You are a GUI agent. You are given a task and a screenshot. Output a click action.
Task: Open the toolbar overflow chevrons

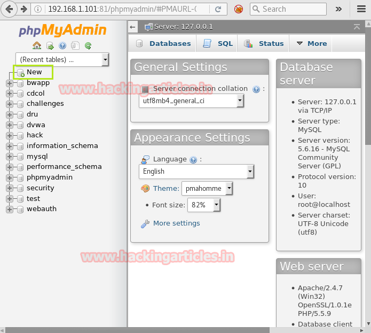(x=338, y=9)
